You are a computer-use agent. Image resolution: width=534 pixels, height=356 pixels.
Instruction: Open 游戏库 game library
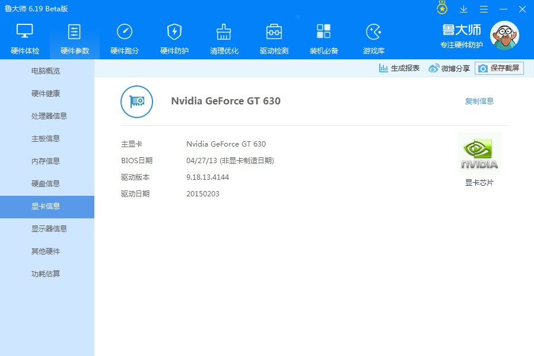tap(374, 39)
